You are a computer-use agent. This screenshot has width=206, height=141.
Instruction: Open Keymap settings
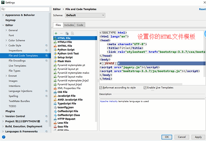(11, 20)
